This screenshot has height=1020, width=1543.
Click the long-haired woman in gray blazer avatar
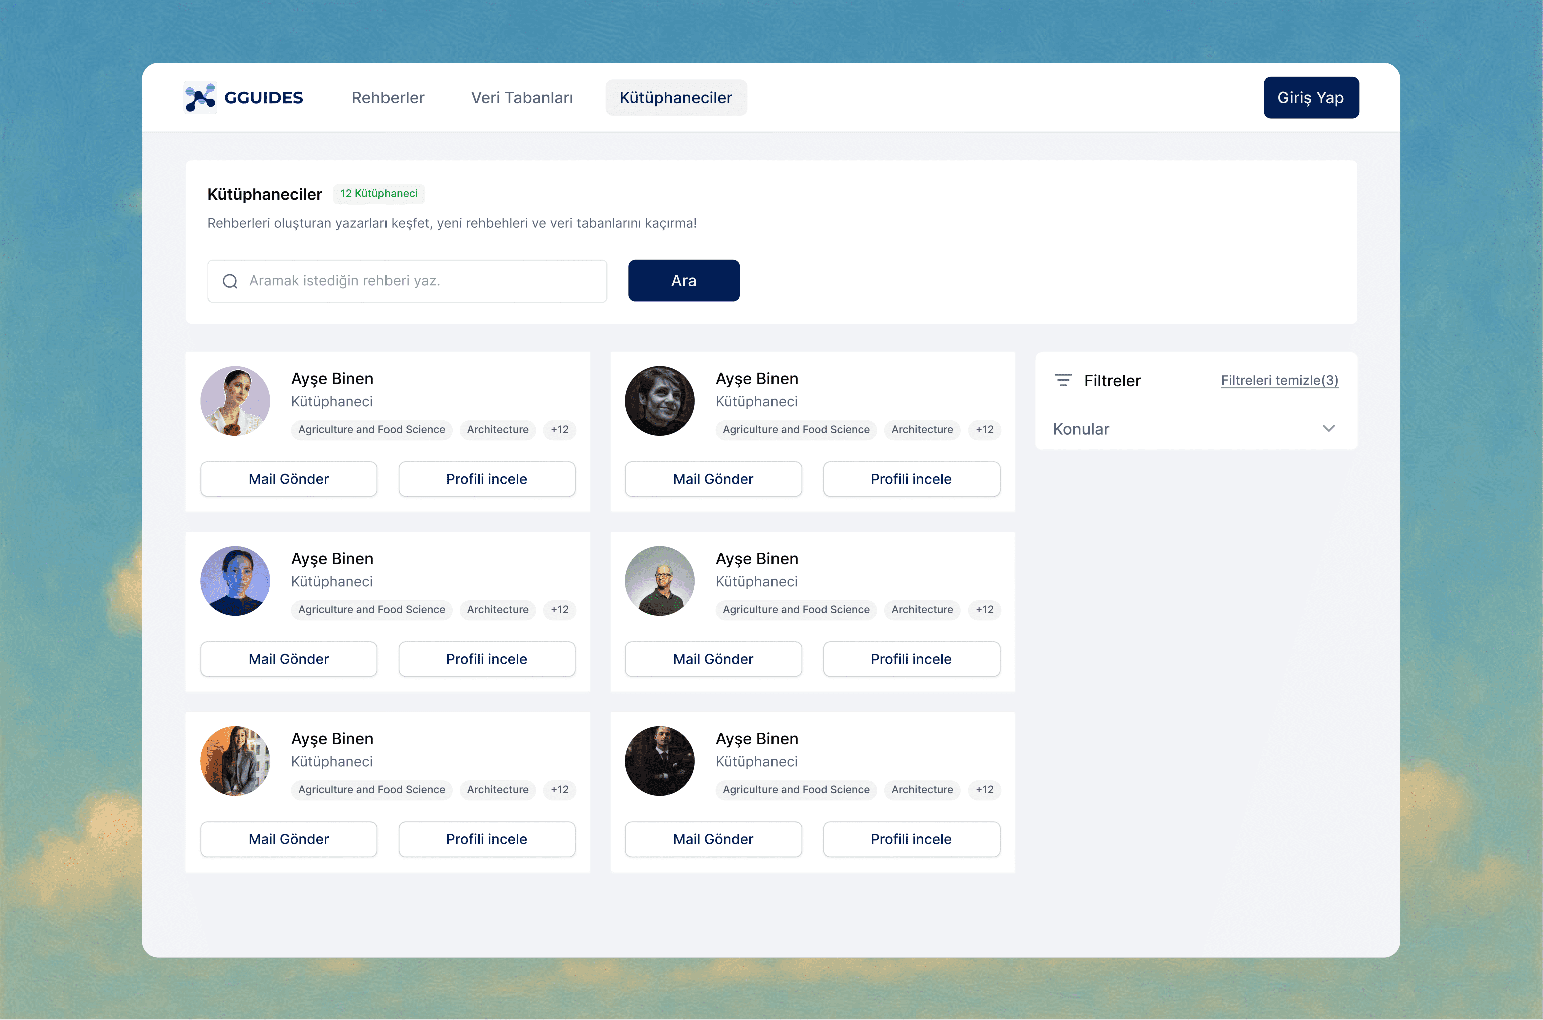pyautogui.click(x=235, y=761)
